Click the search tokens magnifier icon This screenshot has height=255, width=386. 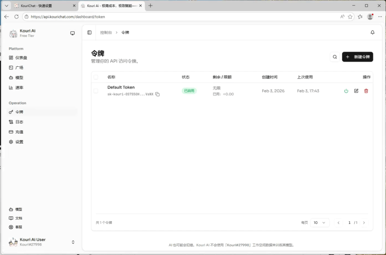coord(335,57)
